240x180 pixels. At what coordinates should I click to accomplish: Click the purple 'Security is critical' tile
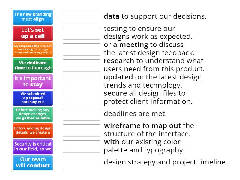point(33,146)
